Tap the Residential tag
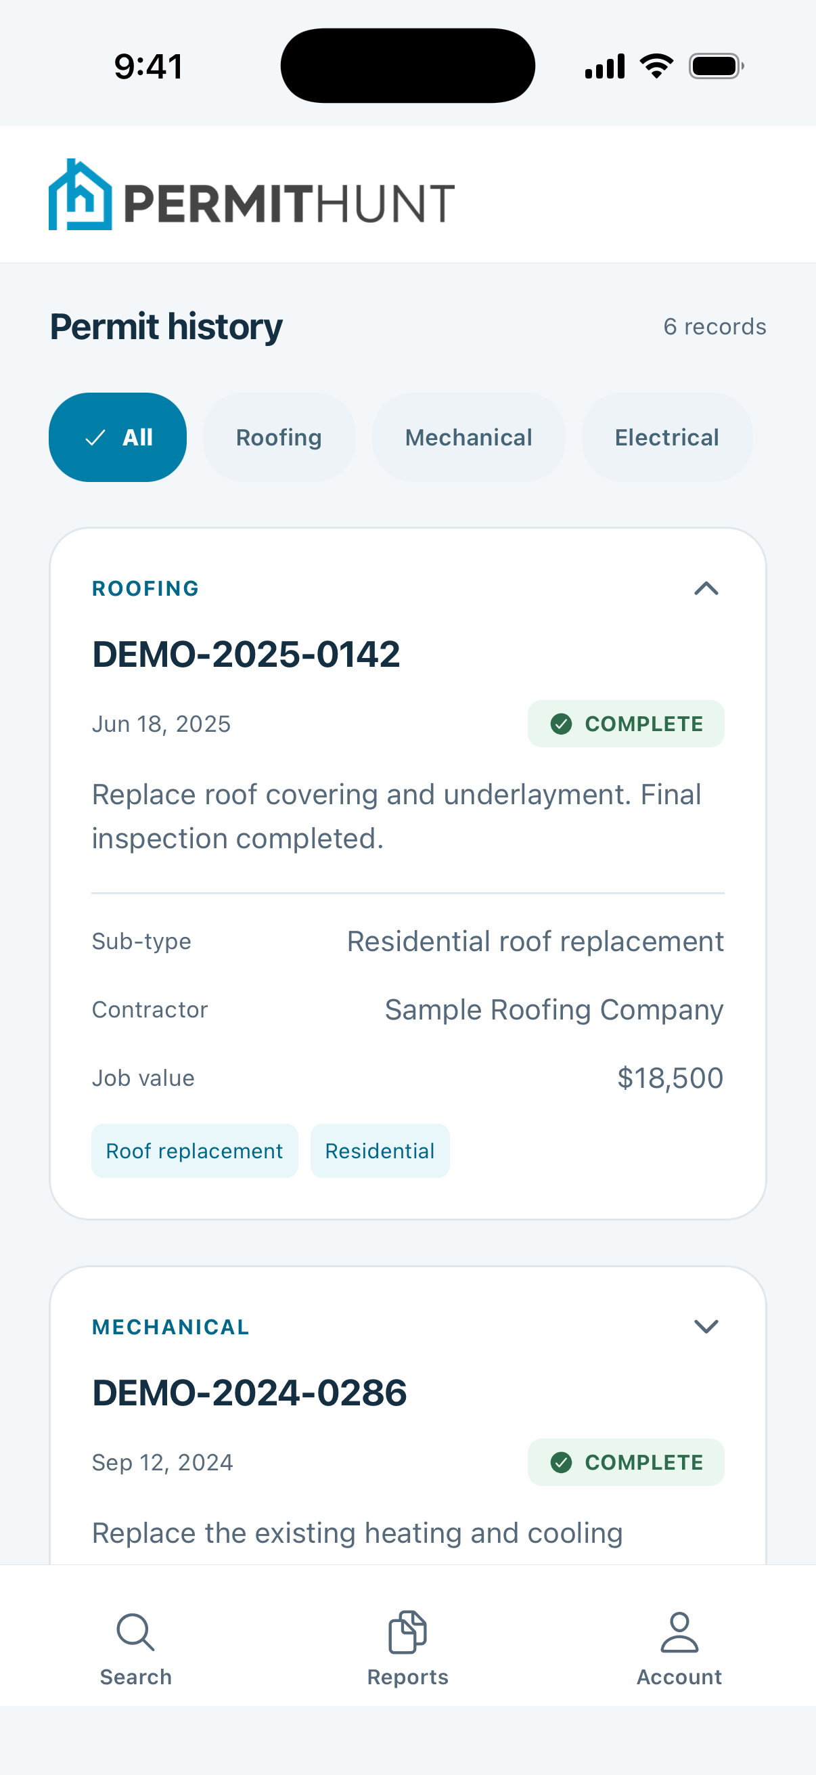The height and width of the screenshot is (1775, 816). pos(380,1151)
